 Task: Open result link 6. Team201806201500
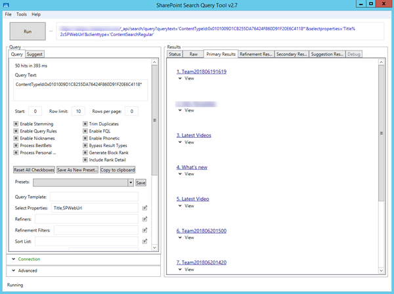(x=202, y=231)
